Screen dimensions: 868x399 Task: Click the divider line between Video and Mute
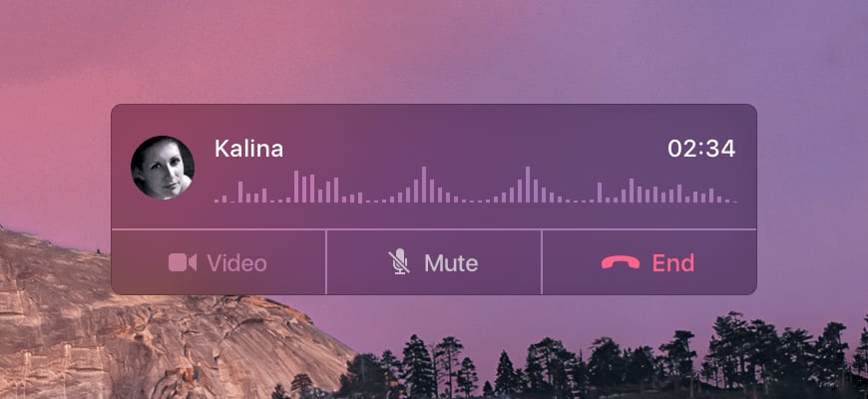pyautogui.click(x=326, y=261)
